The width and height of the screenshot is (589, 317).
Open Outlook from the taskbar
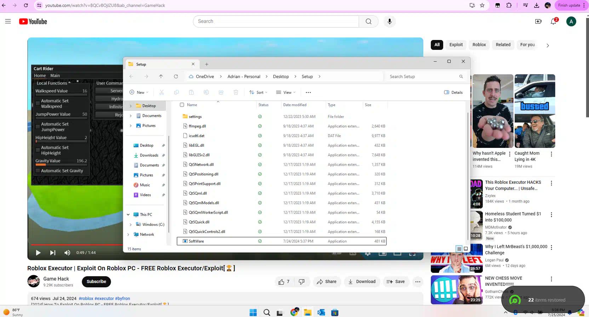(x=321, y=312)
